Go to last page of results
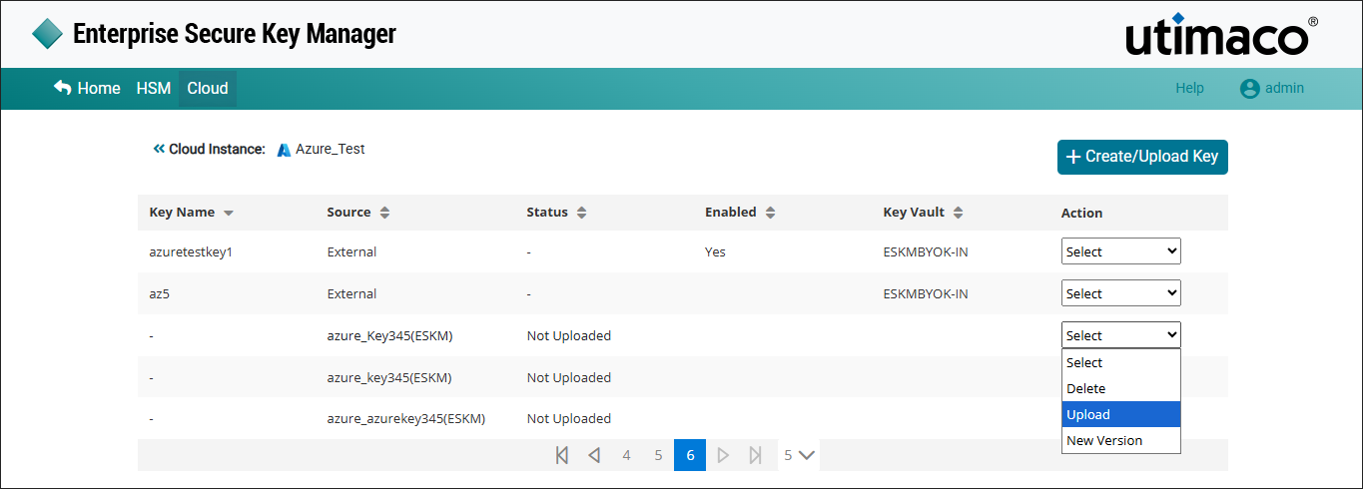 756,455
